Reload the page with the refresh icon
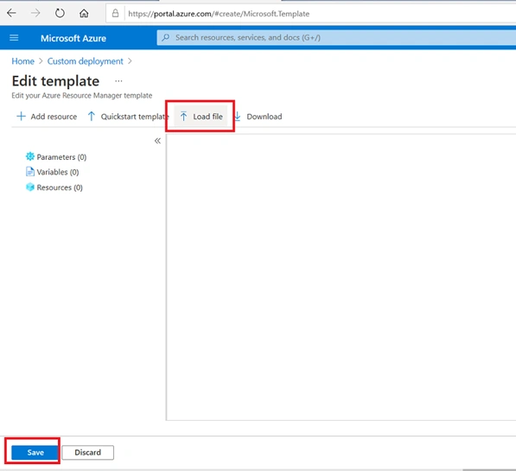The height and width of the screenshot is (471, 516). click(x=60, y=13)
